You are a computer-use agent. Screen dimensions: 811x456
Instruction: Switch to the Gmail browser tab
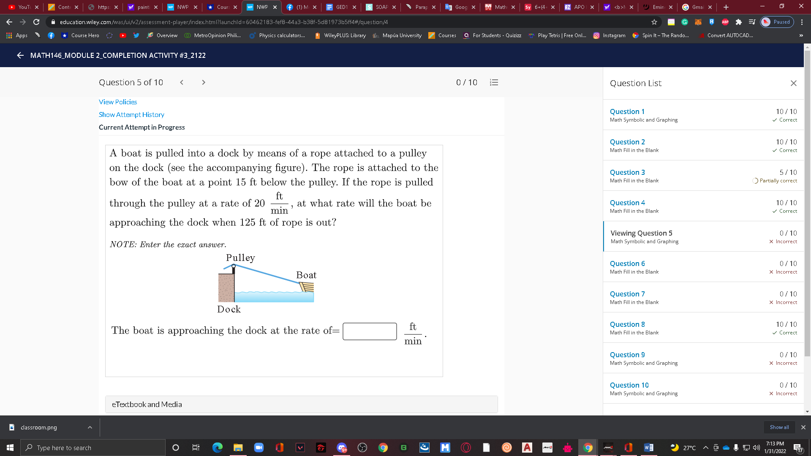(x=697, y=7)
